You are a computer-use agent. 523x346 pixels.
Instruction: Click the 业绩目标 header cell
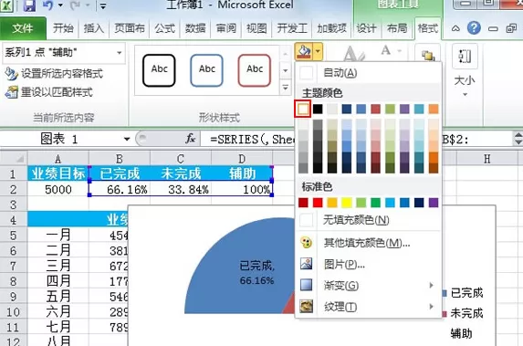[58, 173]
